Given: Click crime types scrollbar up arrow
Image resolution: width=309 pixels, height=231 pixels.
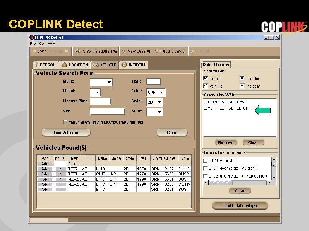Looking at the screenshot, I should 274,159.
